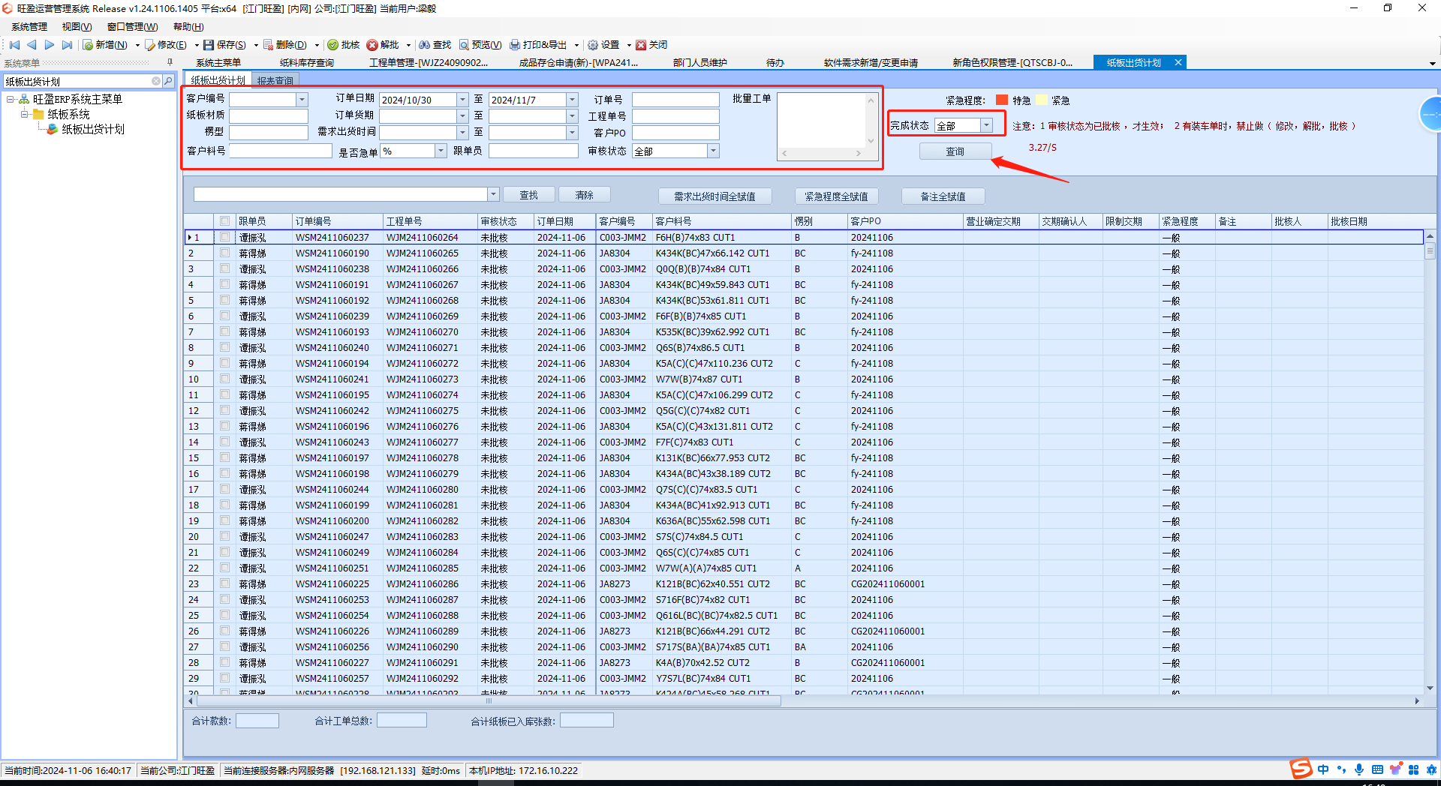The width and height of the screenshot is (1441, 786).
Task: Check row 20 checkbox for WSM2411060247
Action: [x=225, y=536]
